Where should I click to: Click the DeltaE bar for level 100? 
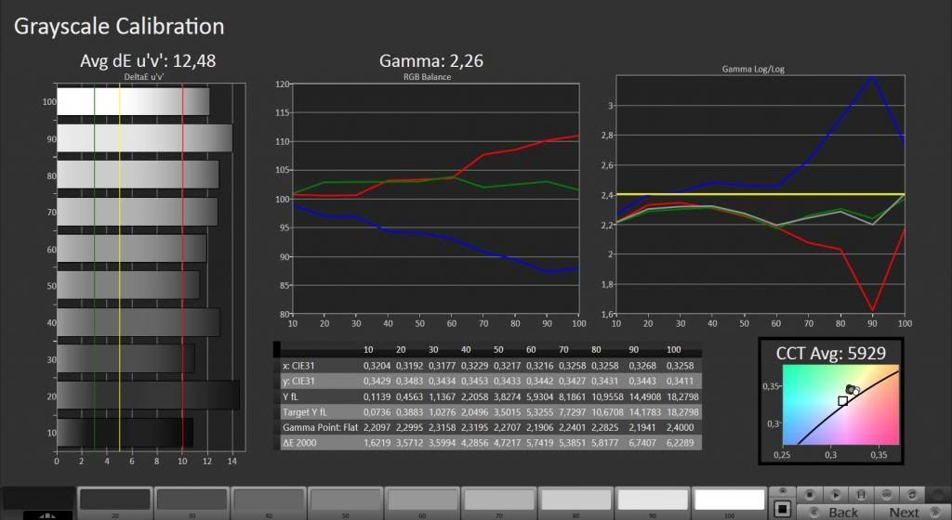(x=133, y=101)
